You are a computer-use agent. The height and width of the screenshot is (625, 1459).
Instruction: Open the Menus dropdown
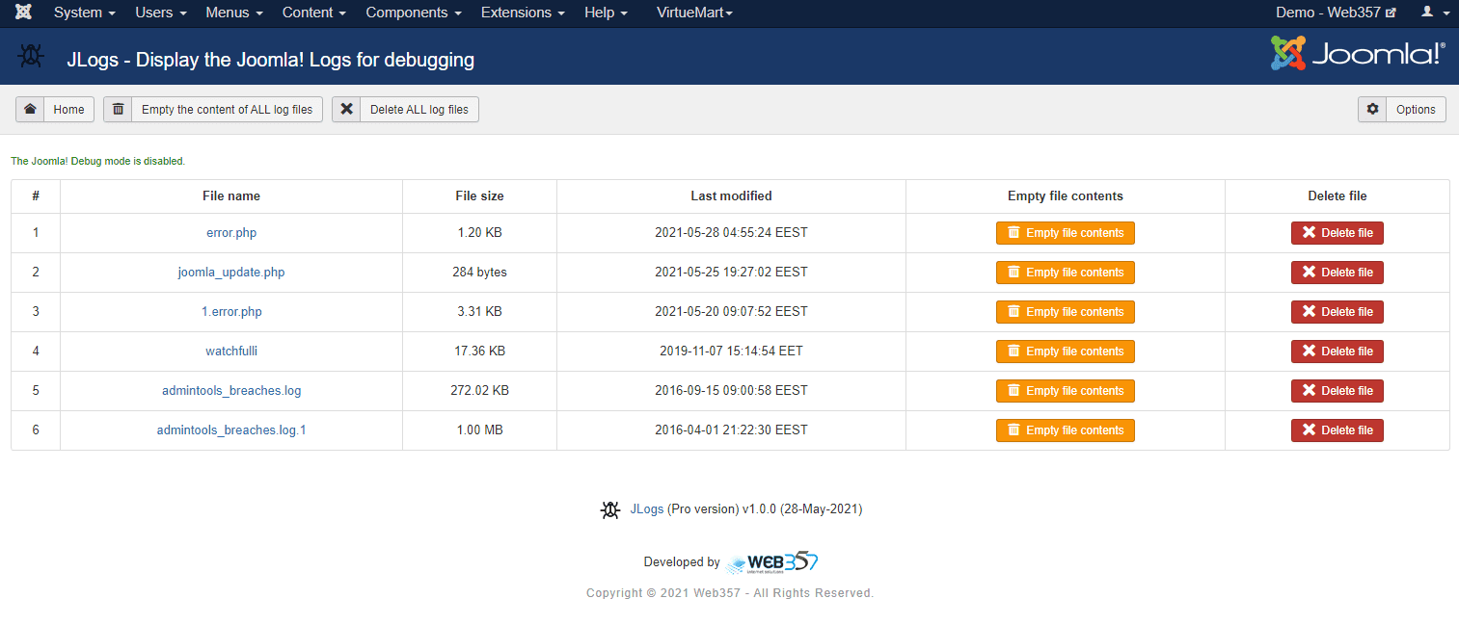(234, 13)
